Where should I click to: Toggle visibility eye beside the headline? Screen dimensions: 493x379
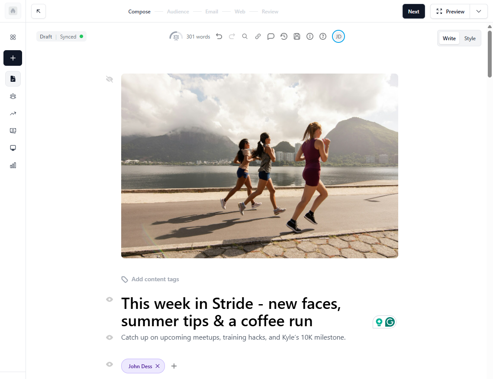(x=110, y=299)
